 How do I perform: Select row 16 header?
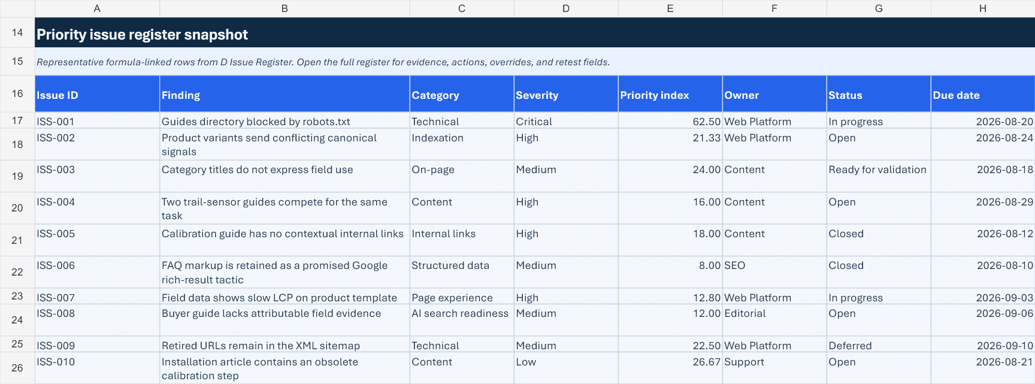[x=17, y=93]
